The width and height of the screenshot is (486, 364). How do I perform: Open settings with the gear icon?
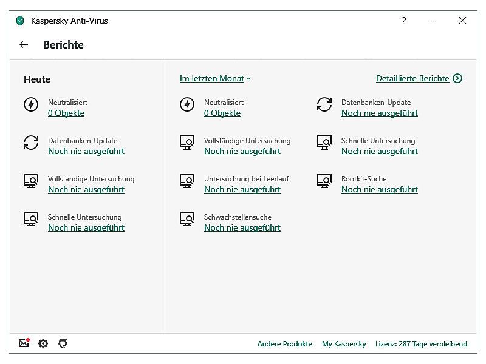tap(43, 343)
